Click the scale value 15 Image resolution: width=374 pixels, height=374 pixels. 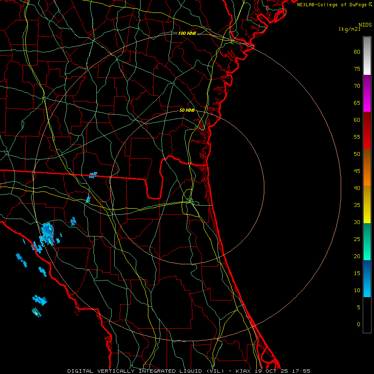357,273
